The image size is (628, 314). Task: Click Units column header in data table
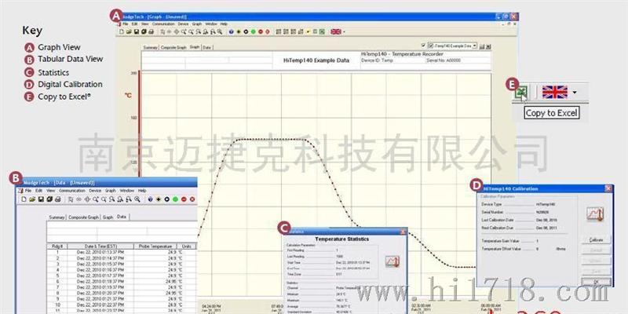[x=187, y=246]
